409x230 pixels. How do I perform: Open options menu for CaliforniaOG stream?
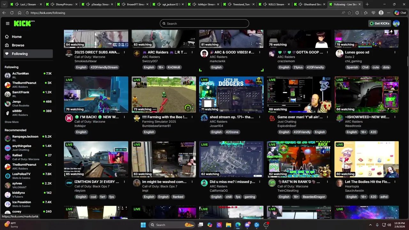(259, 182)
